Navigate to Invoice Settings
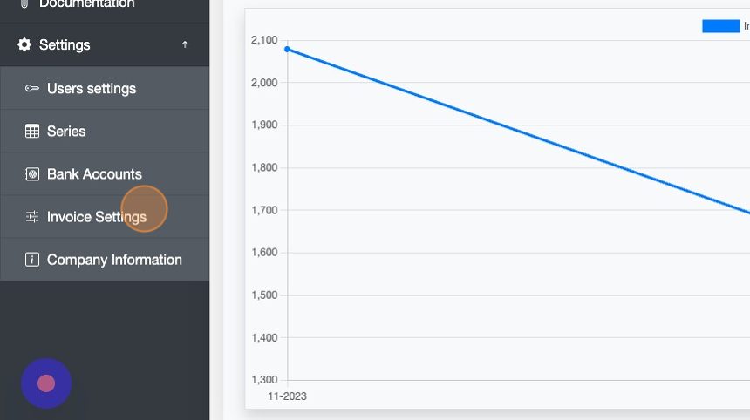Screen dimensions: 750x420 (x=96, y=217)
